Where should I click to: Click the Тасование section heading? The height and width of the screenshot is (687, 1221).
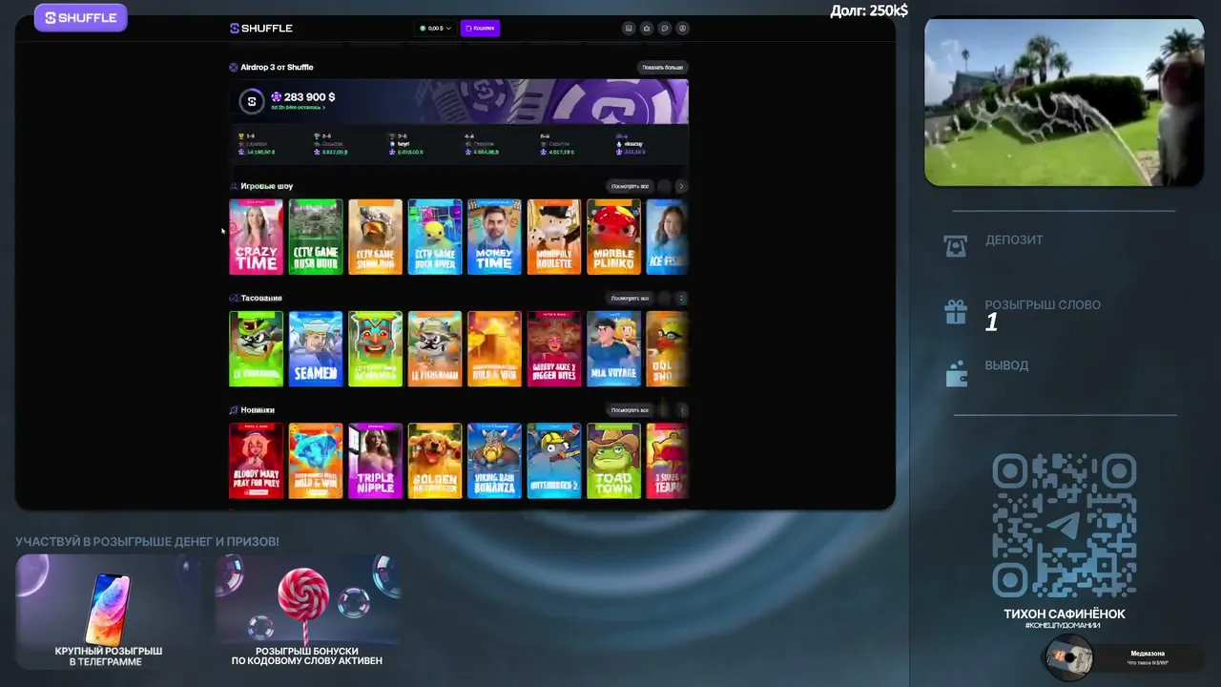[261, 299]
